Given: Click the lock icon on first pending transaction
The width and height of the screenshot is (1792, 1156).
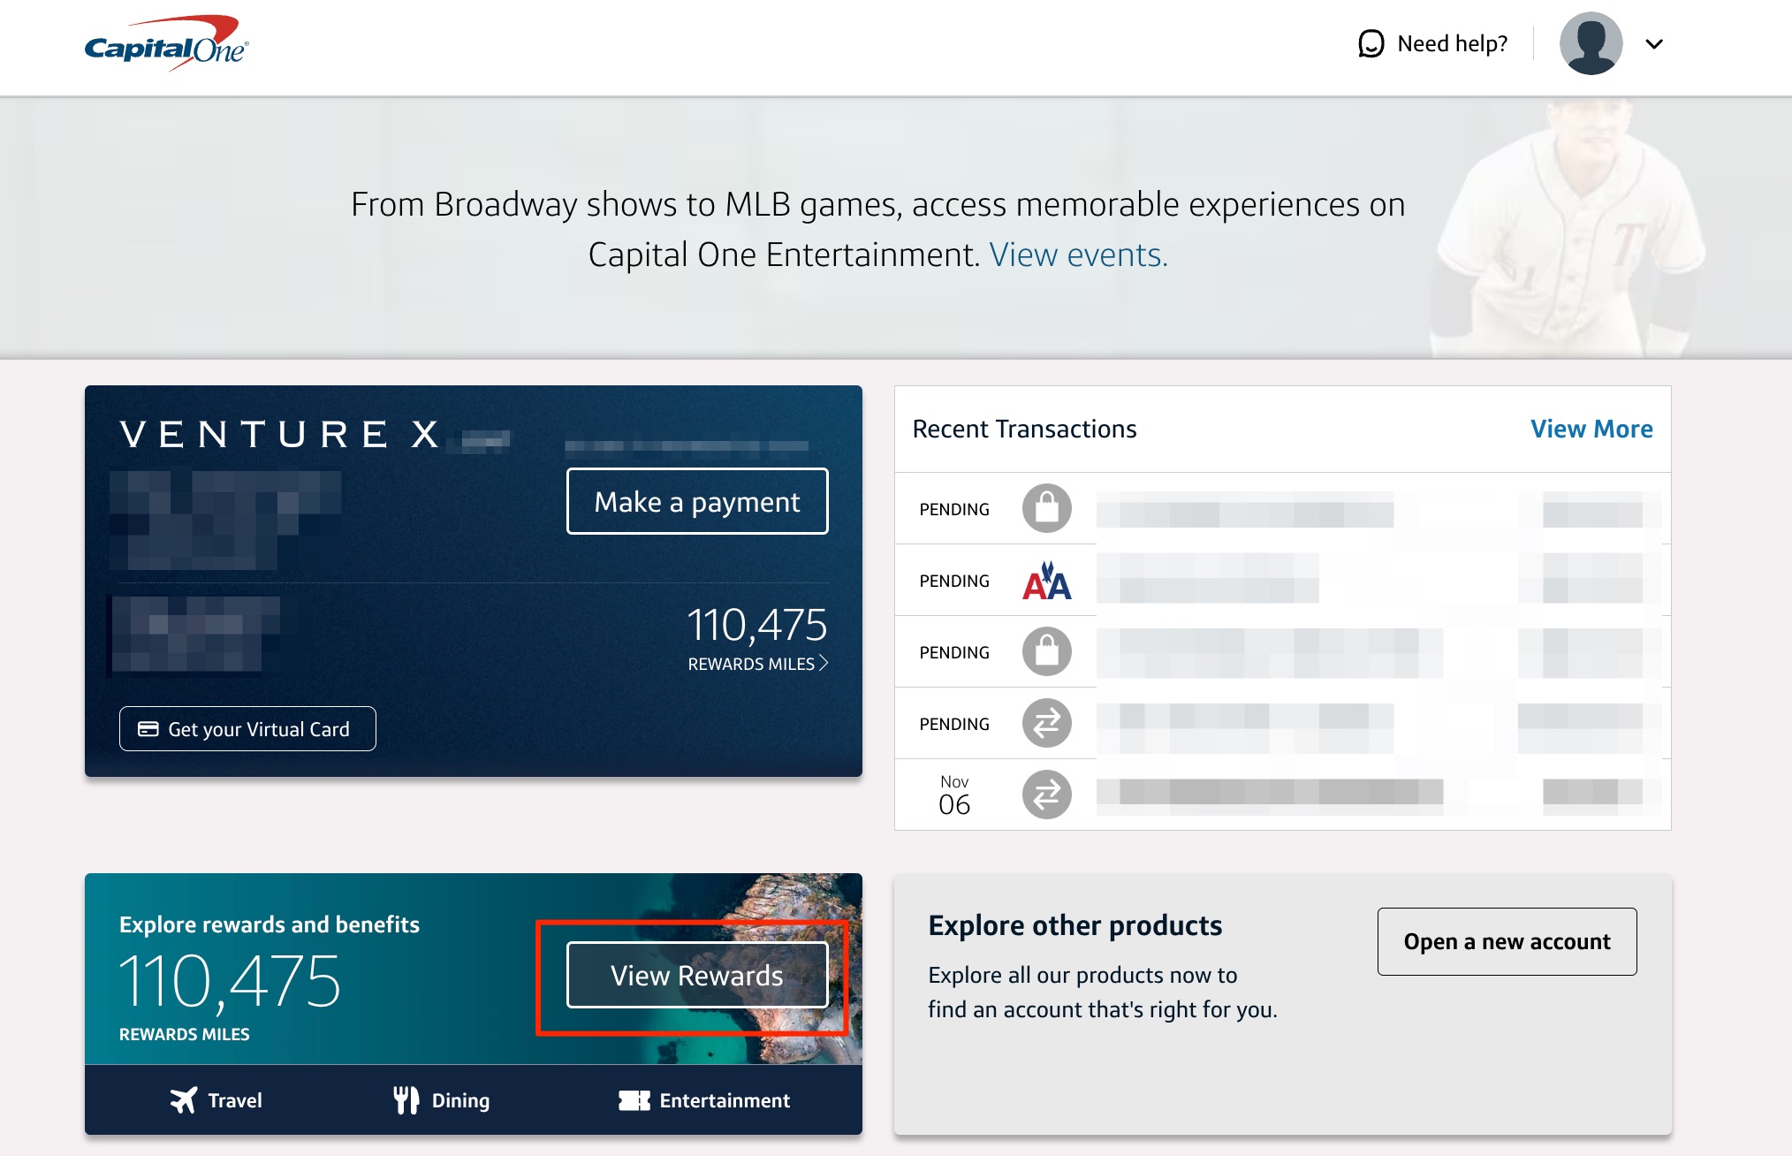Looking at the screenshot, I should [x=1048, y=508].
